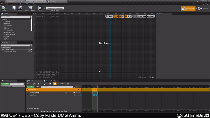Click the Compile blueprint icon
Screen dimensions: 210x118
3,8
